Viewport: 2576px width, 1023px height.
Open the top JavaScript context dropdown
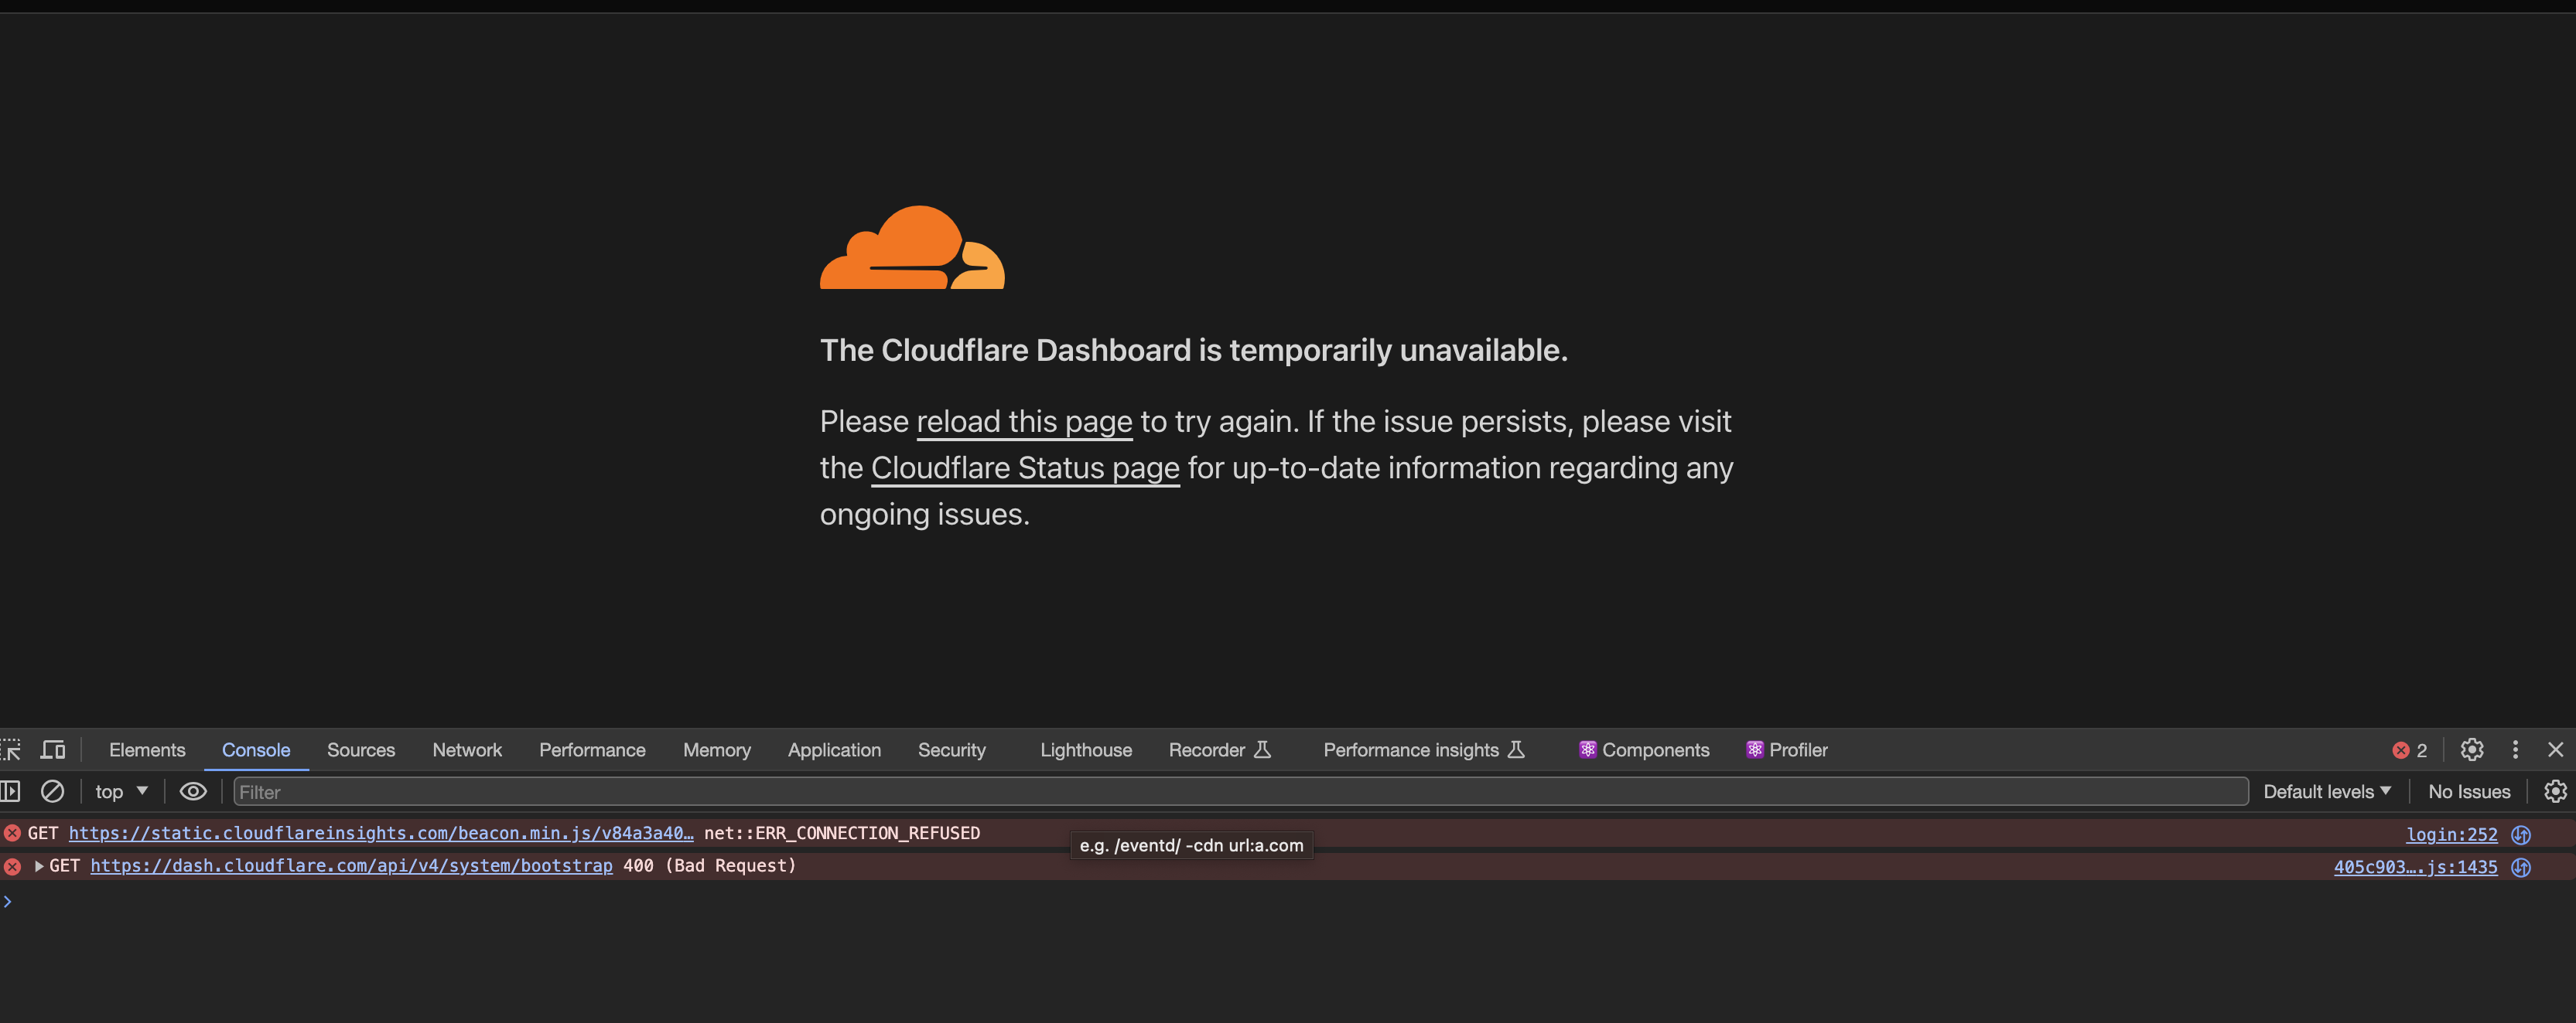[x=121, y=791]
